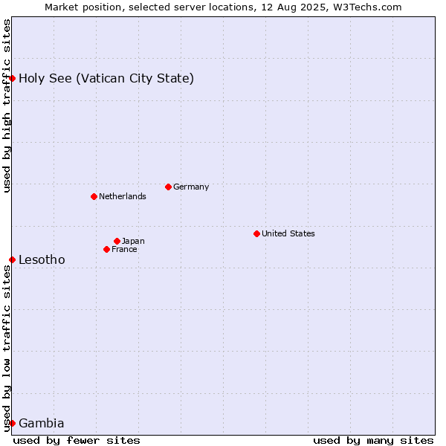Click the 'Lesotho' label text
446x446 pixels.
pos(42,259)
